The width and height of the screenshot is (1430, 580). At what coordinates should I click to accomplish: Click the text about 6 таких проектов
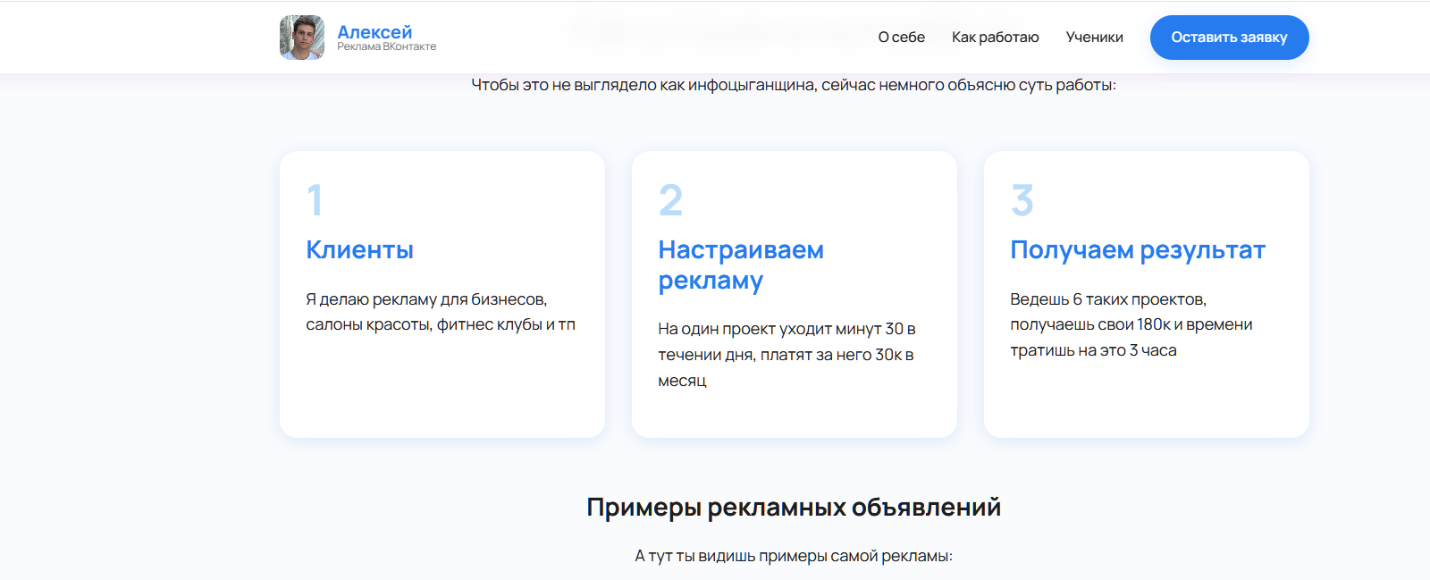click(1131, 324)
